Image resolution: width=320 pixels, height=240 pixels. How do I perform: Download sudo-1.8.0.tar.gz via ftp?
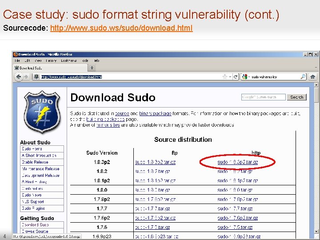pos(152,190)
